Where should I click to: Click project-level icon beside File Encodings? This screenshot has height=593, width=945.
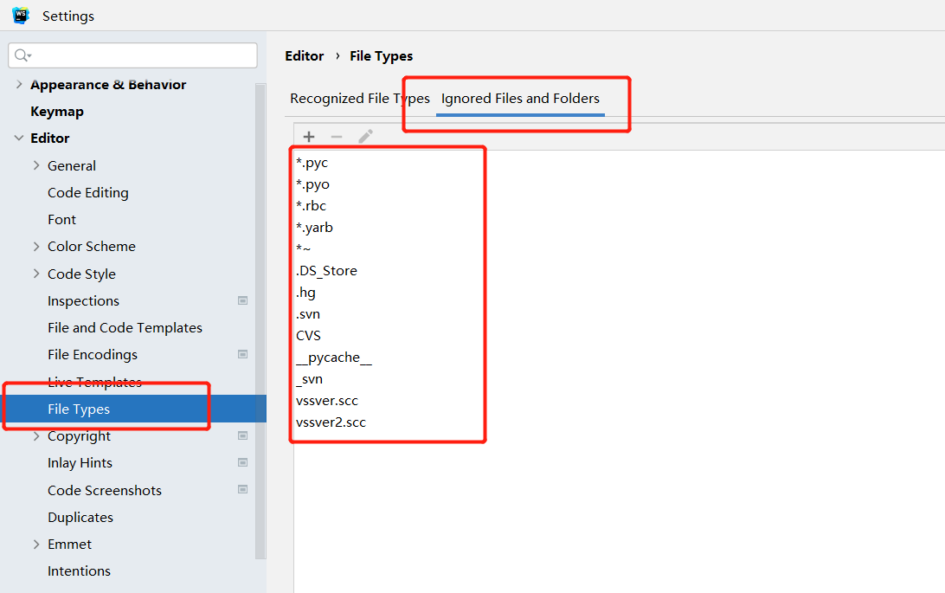[243, 354]
